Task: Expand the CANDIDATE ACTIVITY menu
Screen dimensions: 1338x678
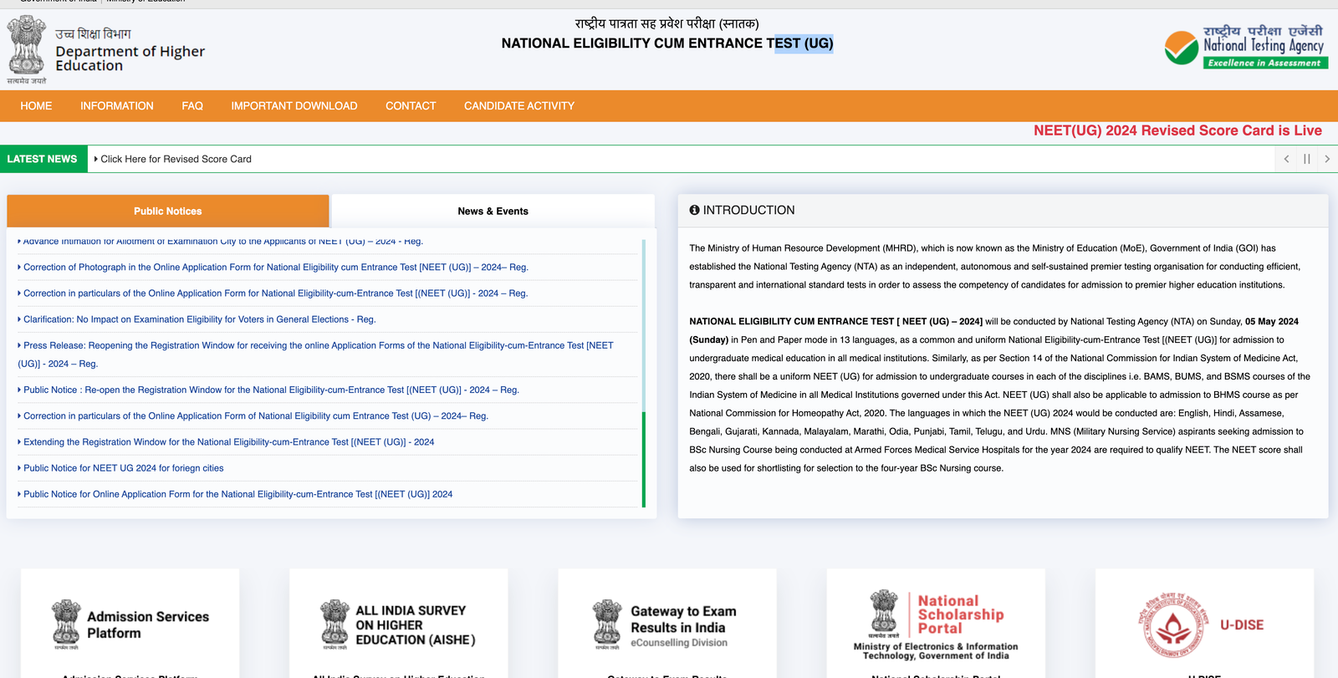Action: coord(519,106)
